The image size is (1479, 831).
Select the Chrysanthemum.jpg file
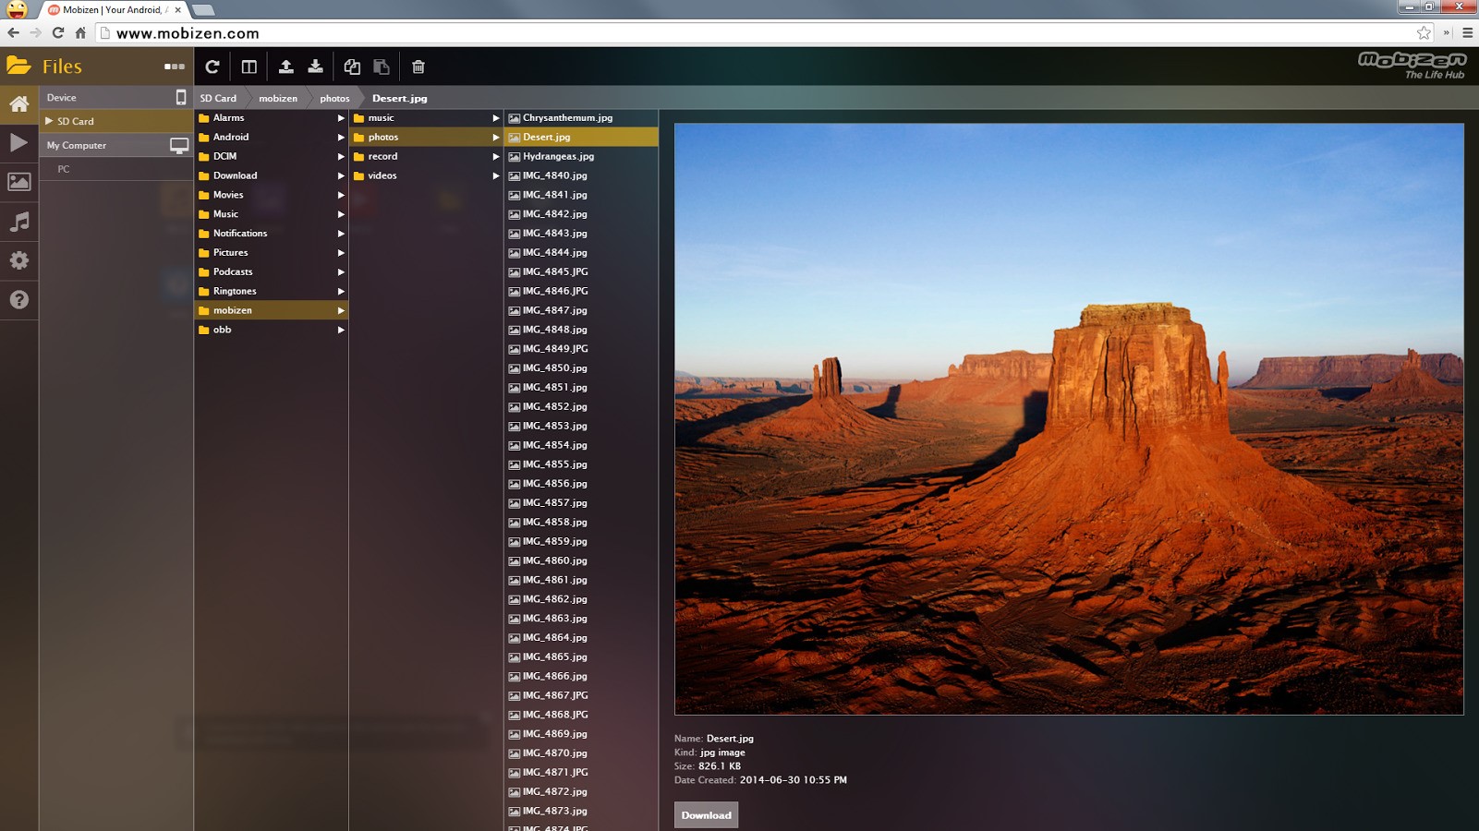pos(567,118)
